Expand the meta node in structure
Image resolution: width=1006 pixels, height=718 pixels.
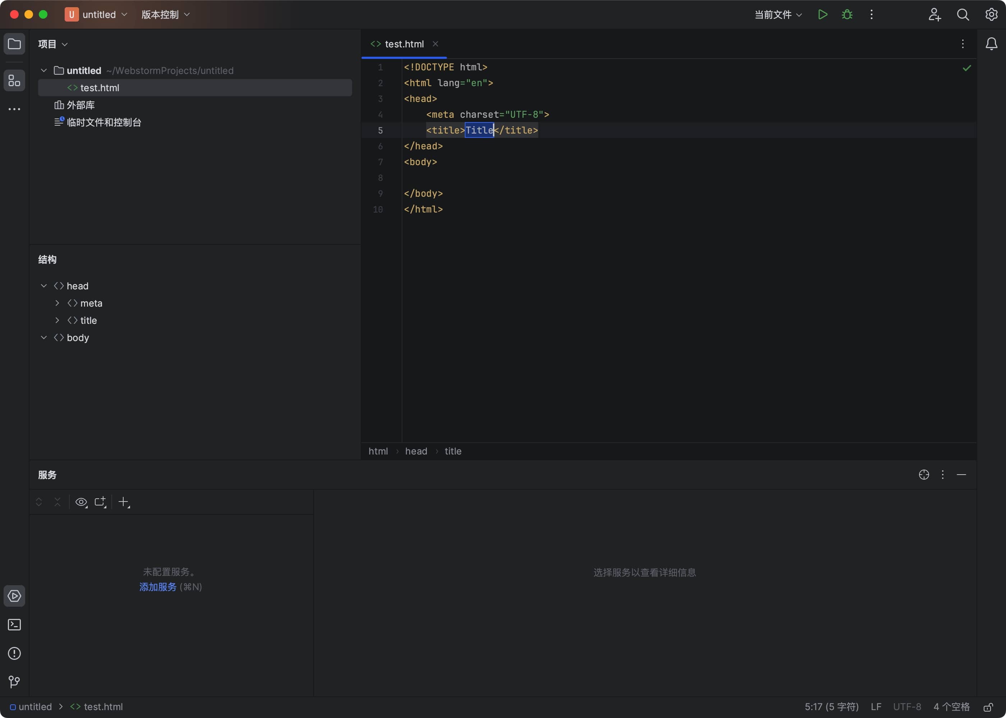pyautogui.click(x=57, y=303)
